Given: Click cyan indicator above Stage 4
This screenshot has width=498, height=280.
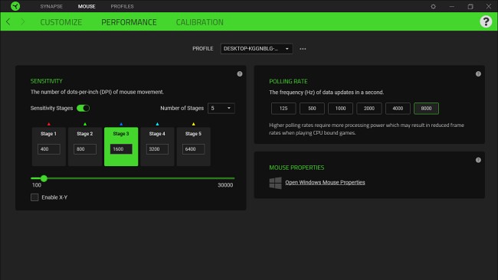Looking at the screenshot, I should pyautogui.click(x=157, y=124).
